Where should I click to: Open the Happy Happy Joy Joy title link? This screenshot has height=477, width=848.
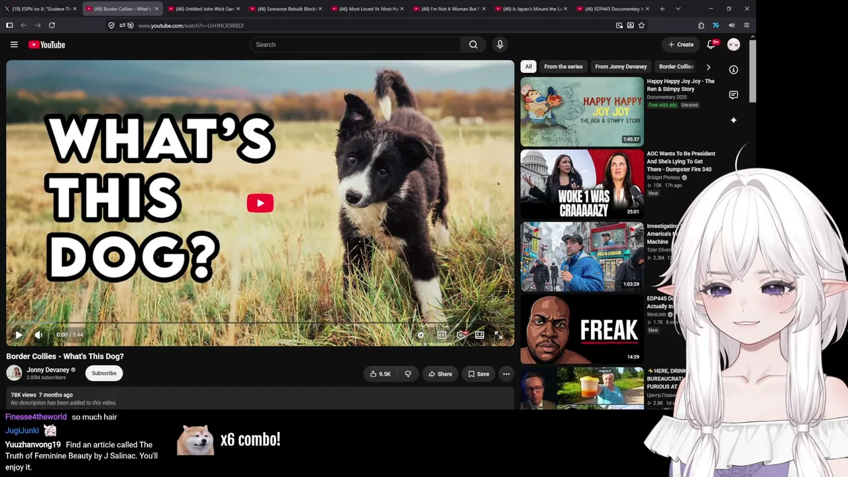(680, 85)
